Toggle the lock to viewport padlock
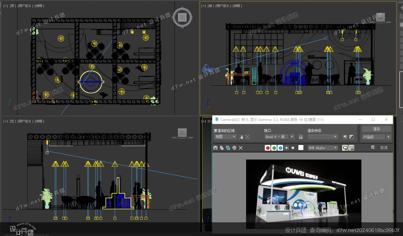 [x=301, y=137]
